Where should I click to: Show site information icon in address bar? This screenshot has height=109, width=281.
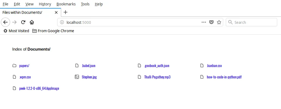click(62, 22)
